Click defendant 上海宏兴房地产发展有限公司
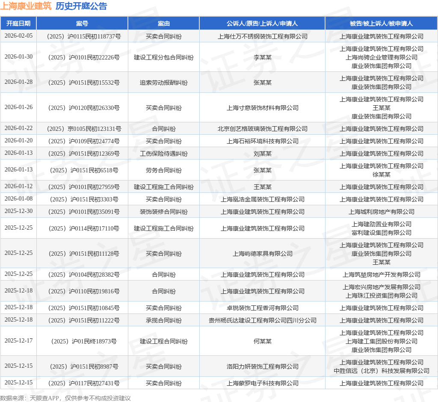Image resolution: width=438 pixels, height=402 pixels. click(x=381, y=287)
